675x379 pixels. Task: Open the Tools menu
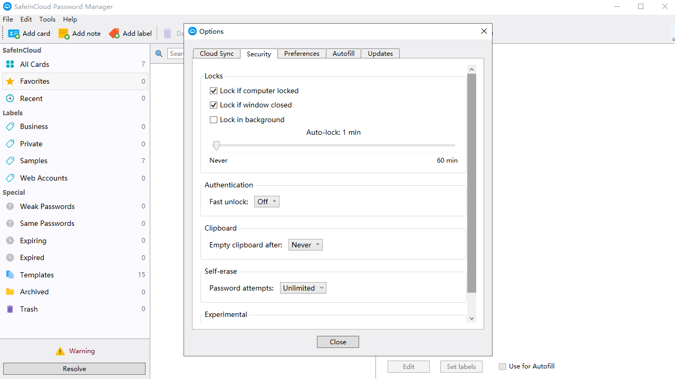pyautogui.click(x=47, y=19)
